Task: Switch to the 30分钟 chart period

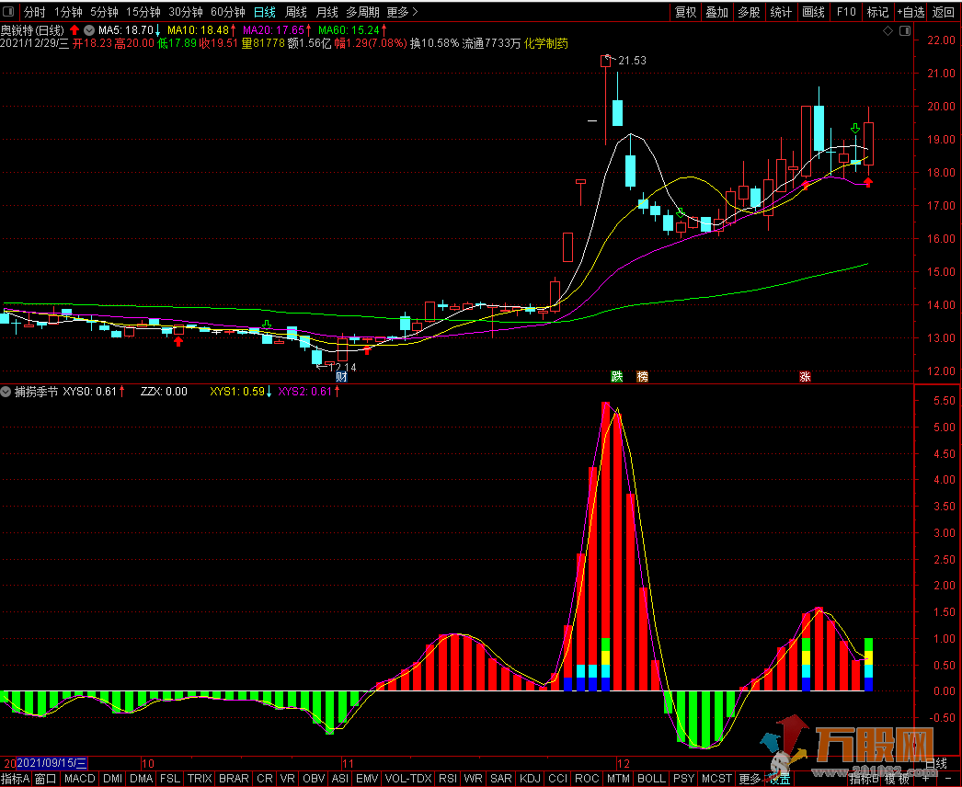Action: pos(186,12)
